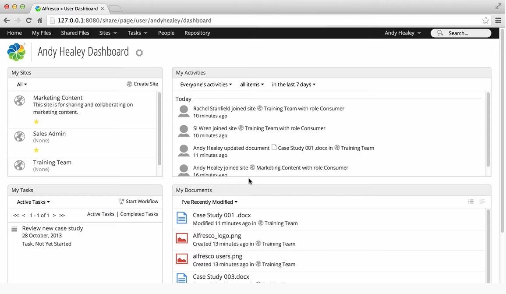Viewport: 506px width, 294px height.
Task: Click SI Wren's avatar icon
Action: pyautogui.click(x=184, y=131)
